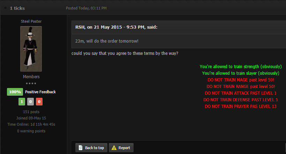Click the red negative feedback count 0
Viewport: 286px width, 154px height.
coord(39,102)
